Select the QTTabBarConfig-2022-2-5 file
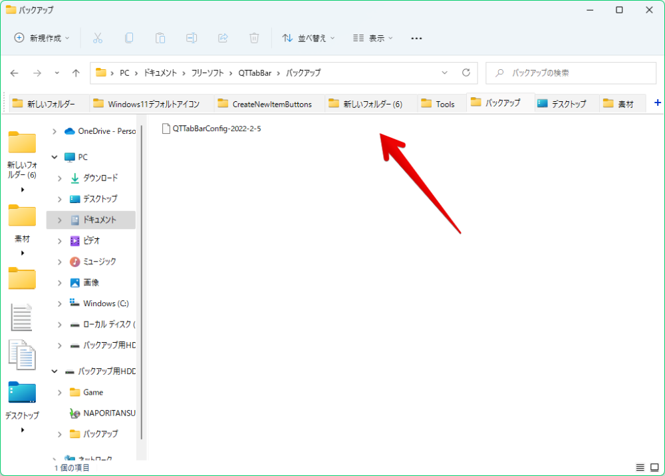Viewport: 665px width, 476px height. coord(216,129)
